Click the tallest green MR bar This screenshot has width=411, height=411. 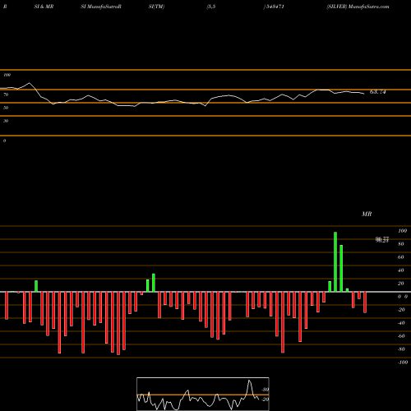click(335, 262)
